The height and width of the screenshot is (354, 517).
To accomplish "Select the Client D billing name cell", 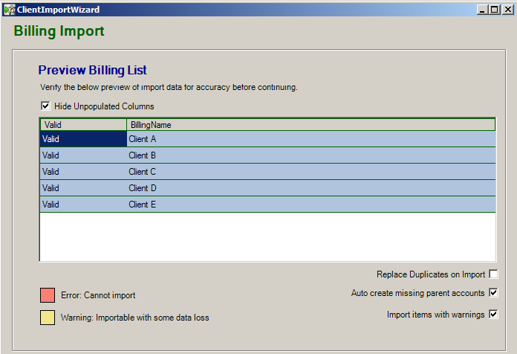I will [x=311, y=188].
